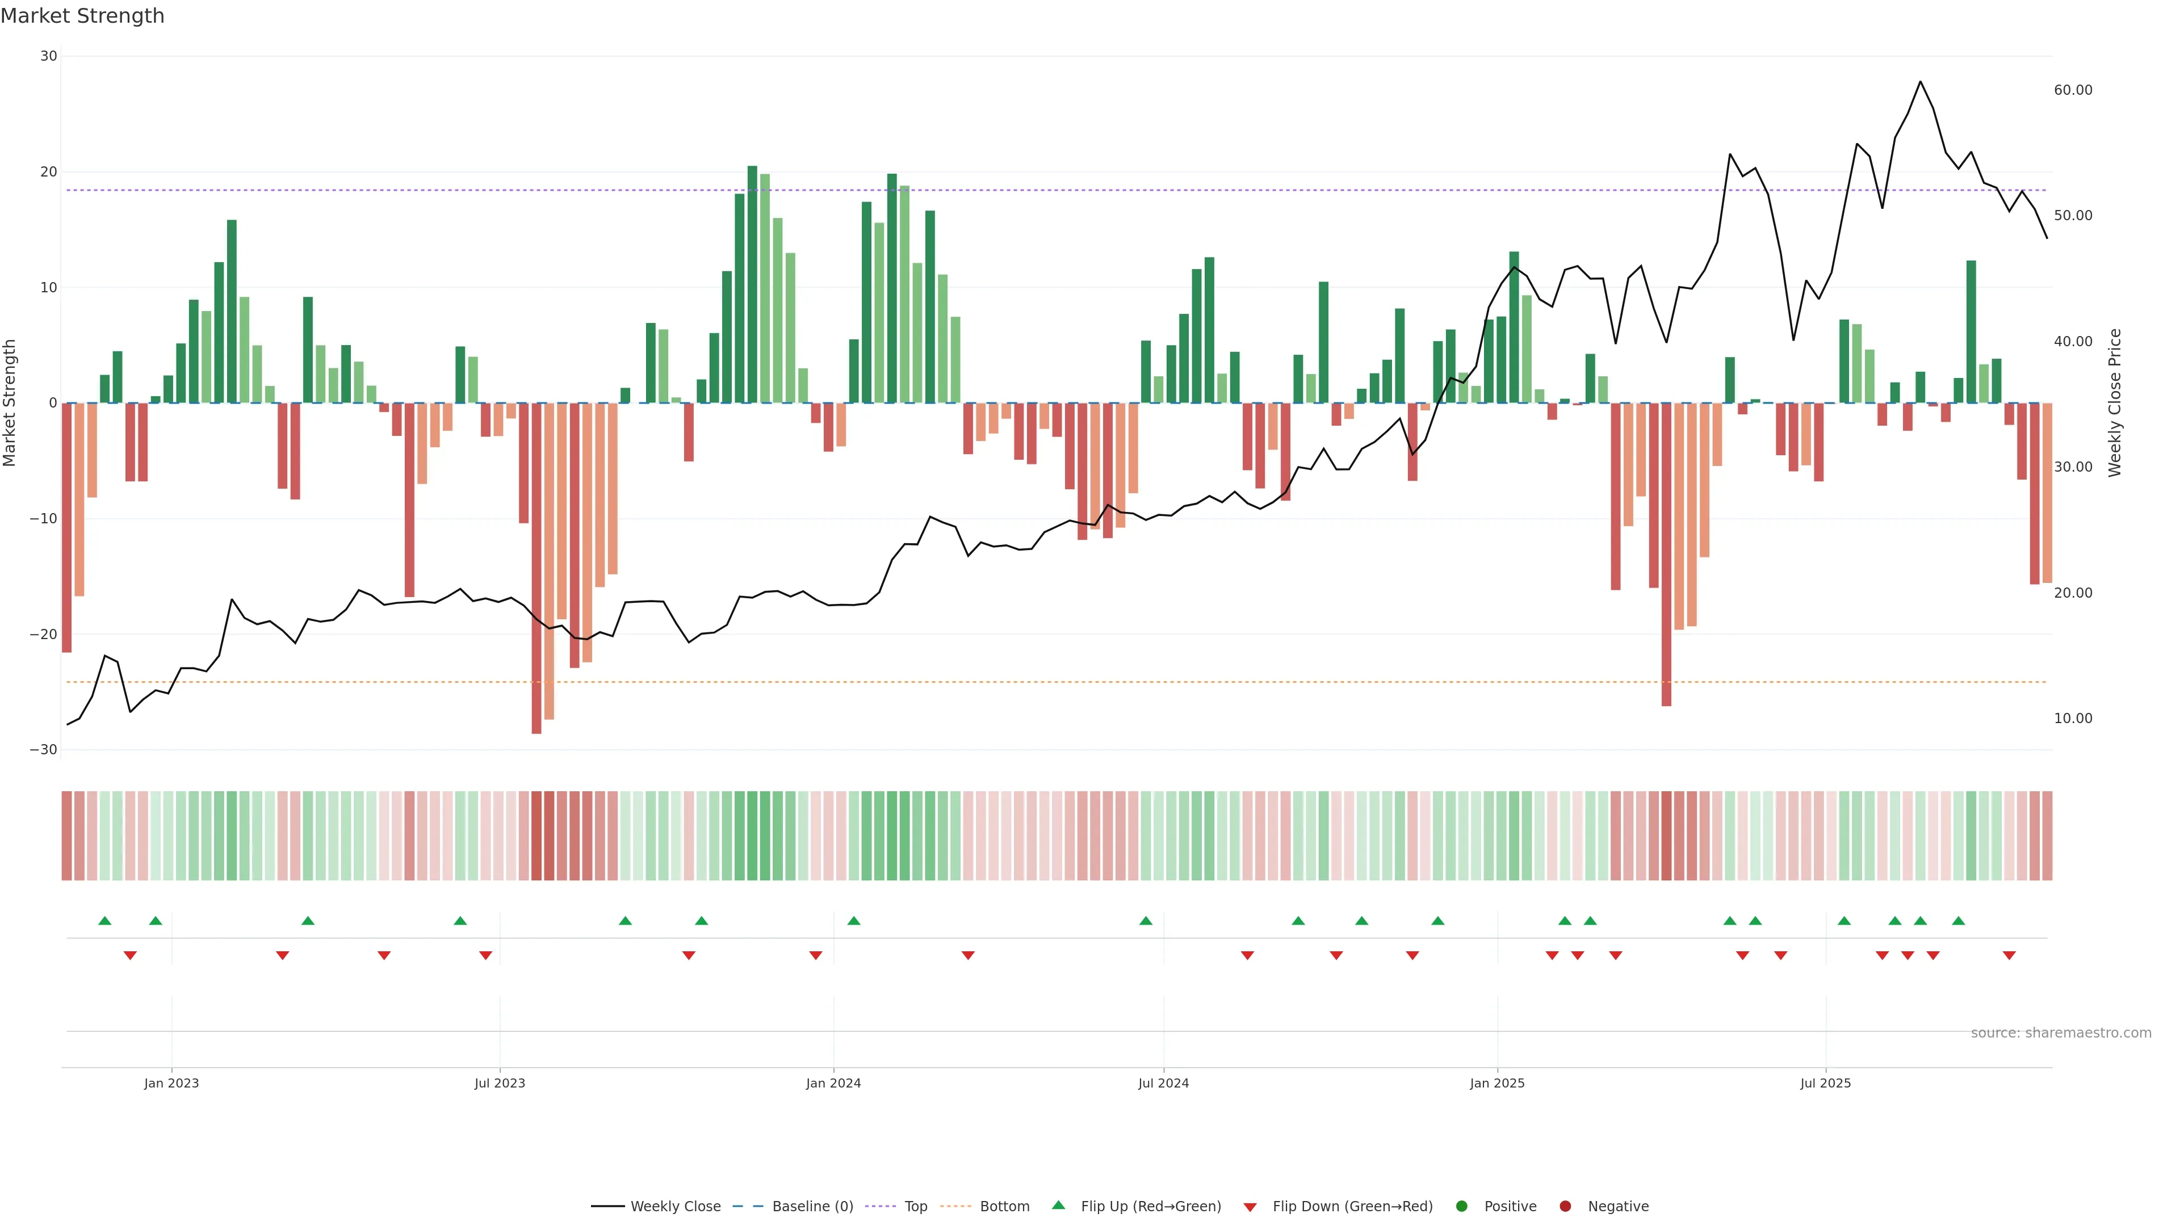
Task: Click flip-up triangle just after Jan 2024
Action: (x=854, y=921)
